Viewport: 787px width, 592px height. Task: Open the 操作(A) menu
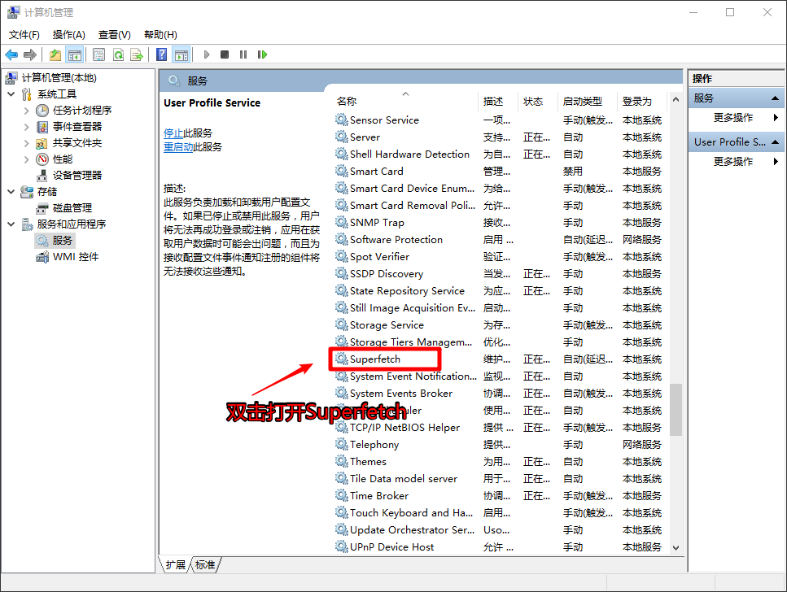[x=68, y=34]
